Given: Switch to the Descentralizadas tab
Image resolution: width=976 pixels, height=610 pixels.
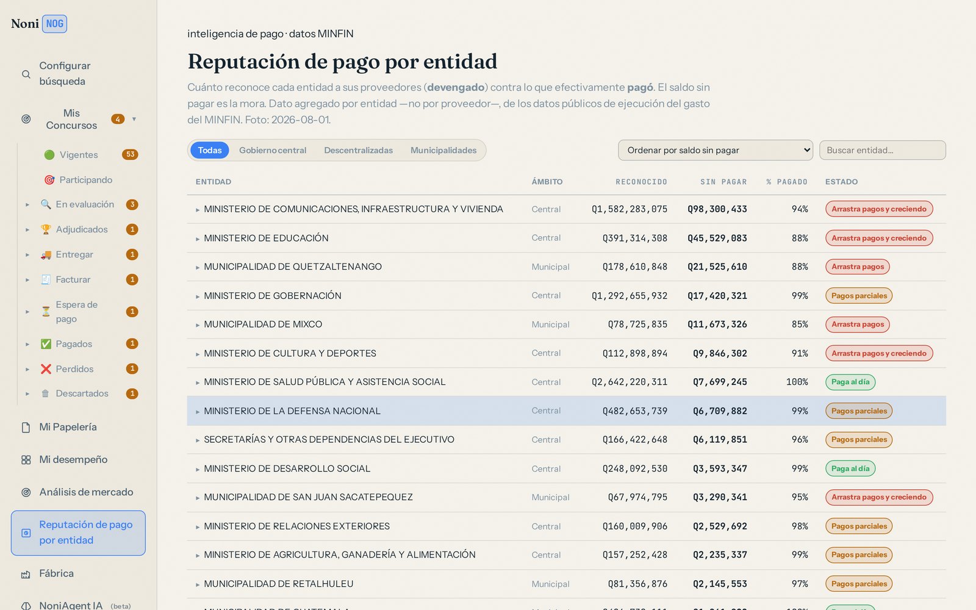Looking at the screenshot, I should click(x=359, y=150).
